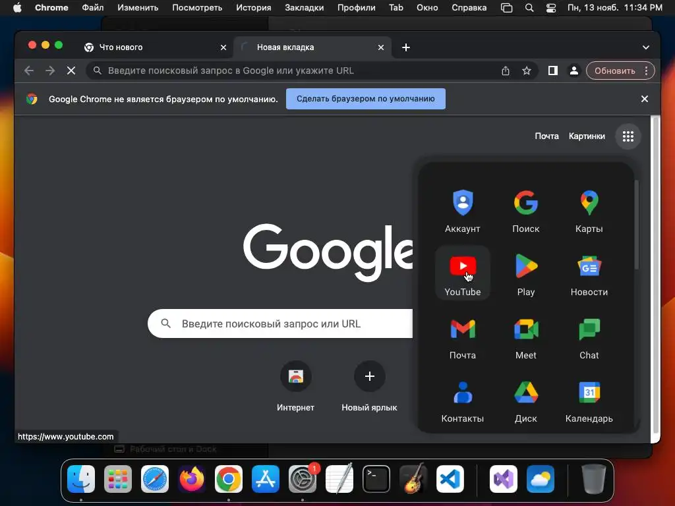The height and width of the screenshot is (506, 675).
Task: Close the Google apps grid launcher
Action: tap(628, 136)
